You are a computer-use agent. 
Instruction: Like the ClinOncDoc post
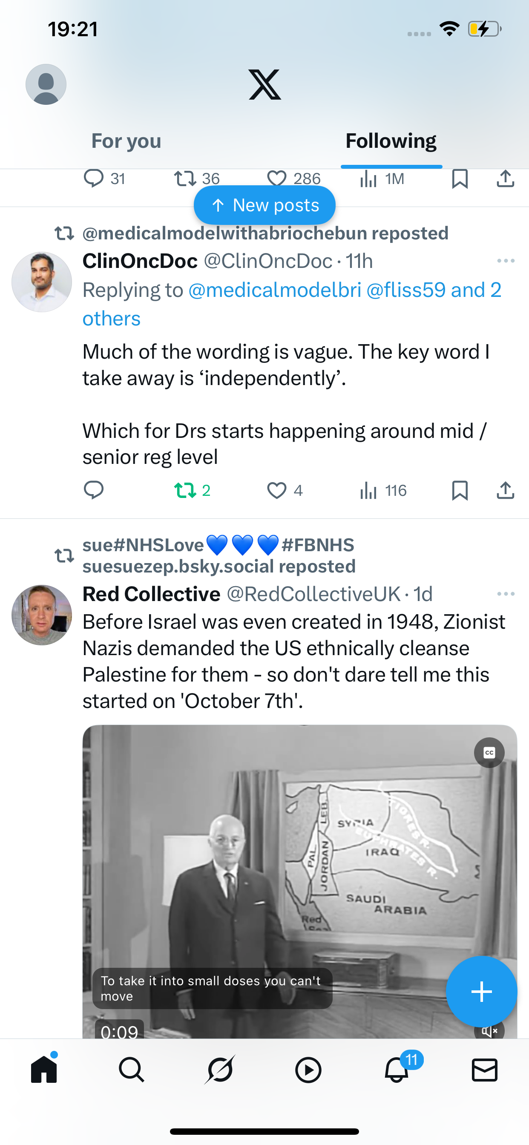click(276, 490)
